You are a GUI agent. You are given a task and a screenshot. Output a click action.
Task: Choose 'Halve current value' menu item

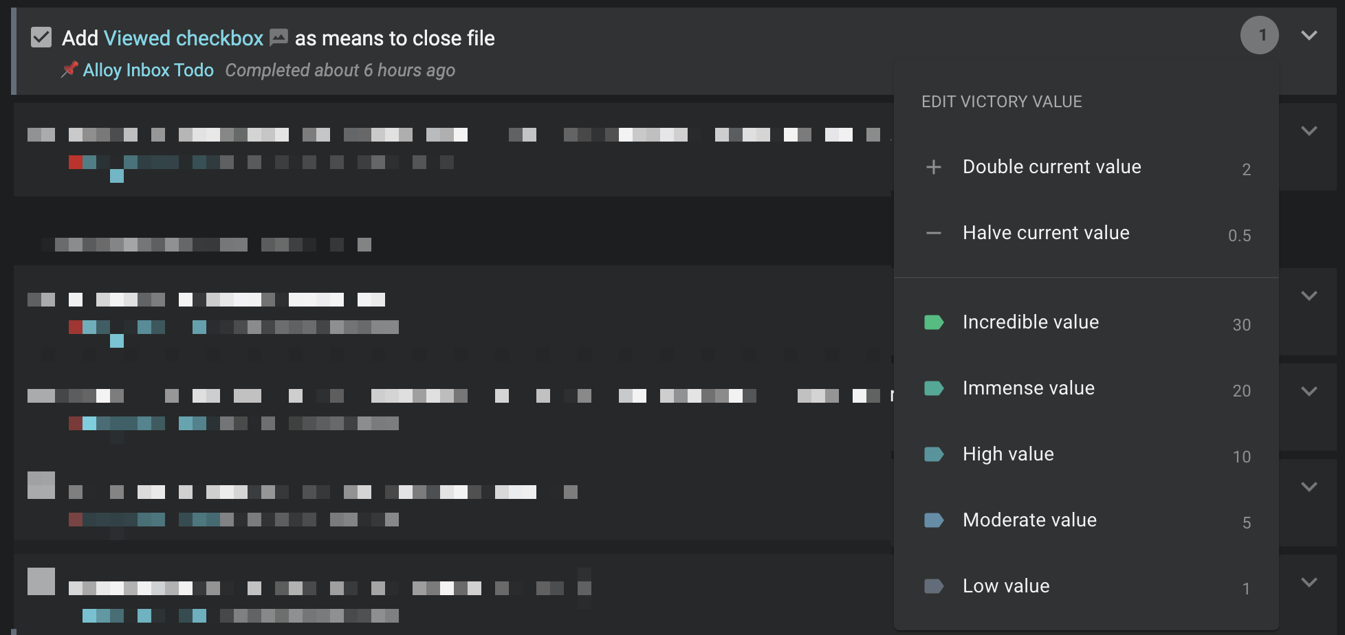(x=1046, y=233)
